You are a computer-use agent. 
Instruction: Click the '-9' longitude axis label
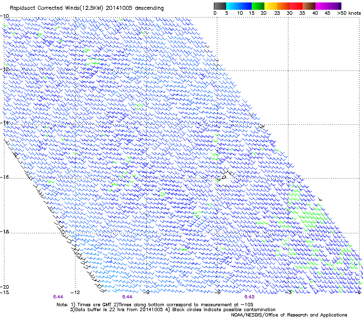pos(146,293)
